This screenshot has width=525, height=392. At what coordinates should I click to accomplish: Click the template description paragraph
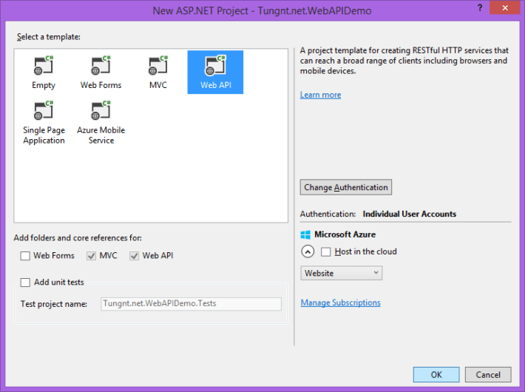pos(404,61)
